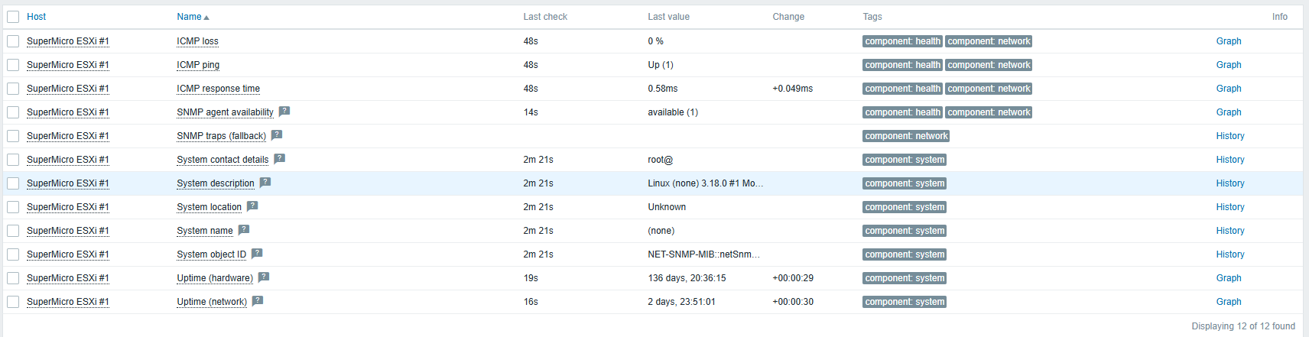
Task: Open ICMP ping item name menu
Action: pyautogui.click(x=198, y=65)
